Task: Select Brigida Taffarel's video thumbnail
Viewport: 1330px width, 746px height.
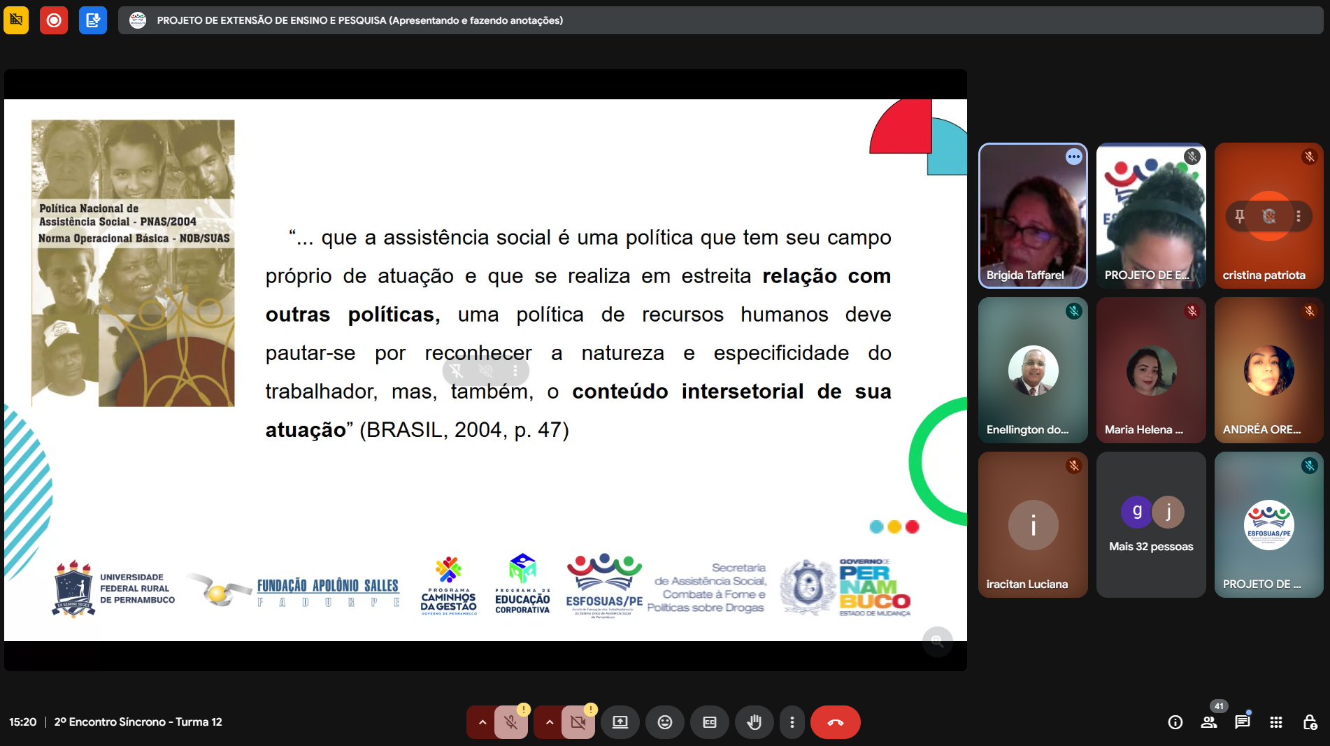Action: pos(1033,215)
